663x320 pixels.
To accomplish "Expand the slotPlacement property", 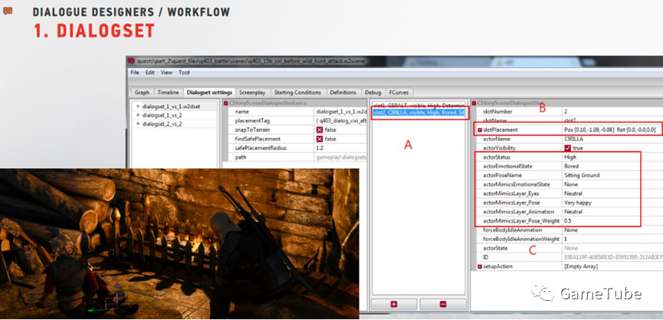I will (480, 130).
